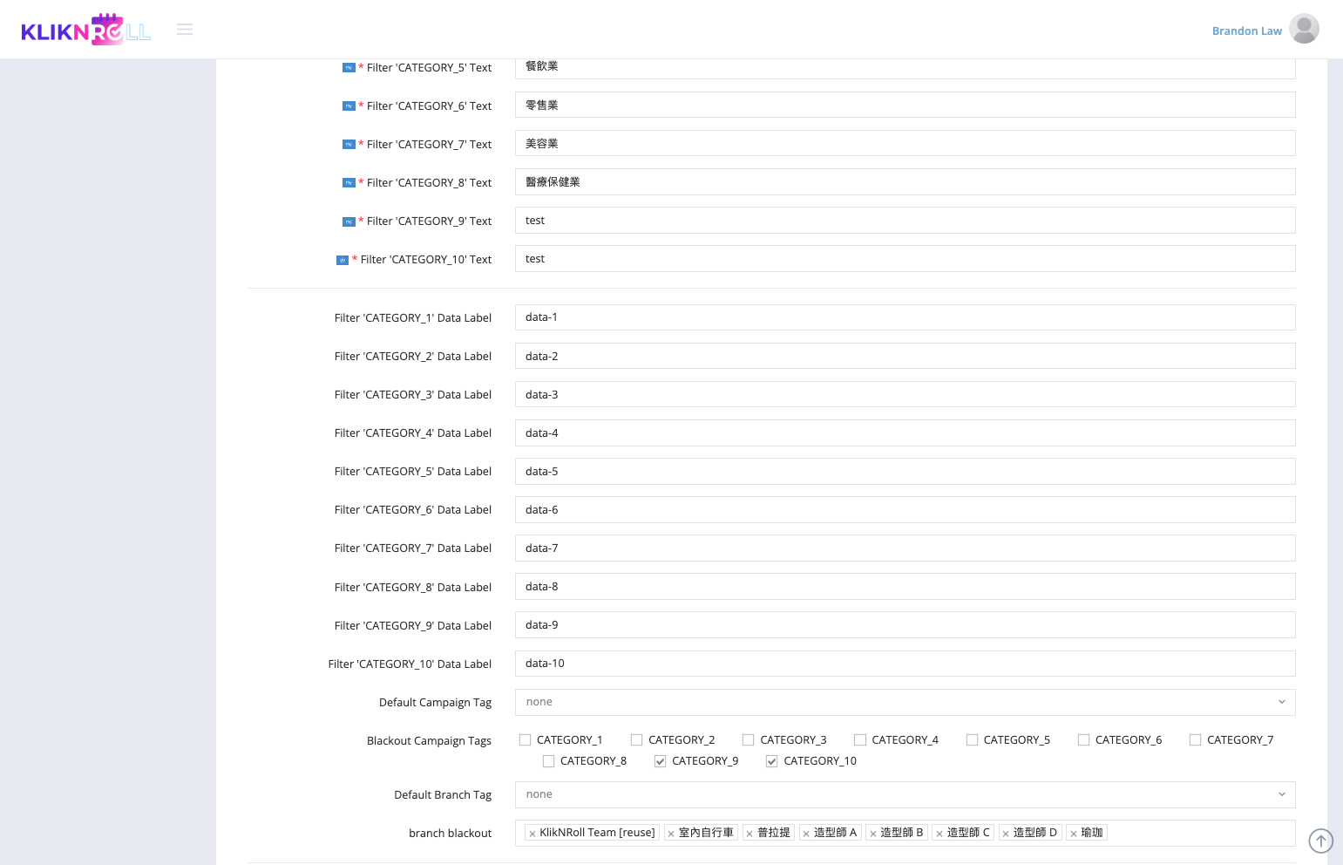
Task: Click language flag beside CATEGORY_7 Text
Action: click(349, 144)
